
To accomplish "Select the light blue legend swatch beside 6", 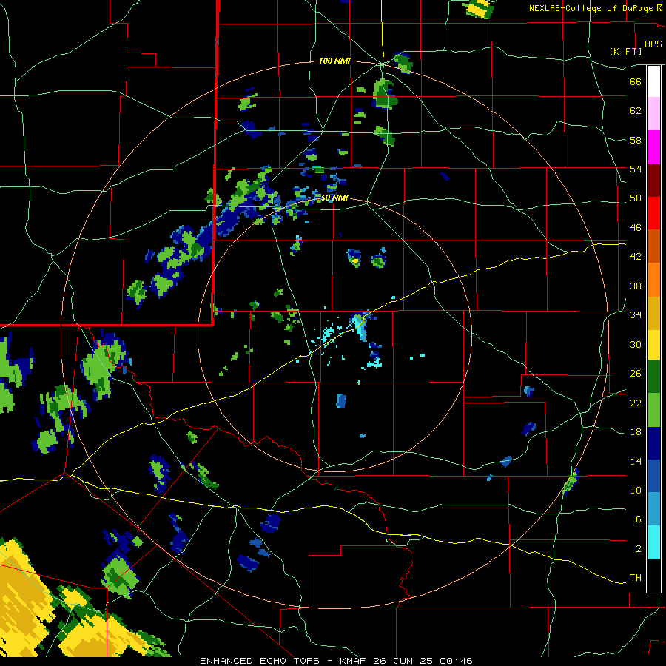I will click(653, 509).
